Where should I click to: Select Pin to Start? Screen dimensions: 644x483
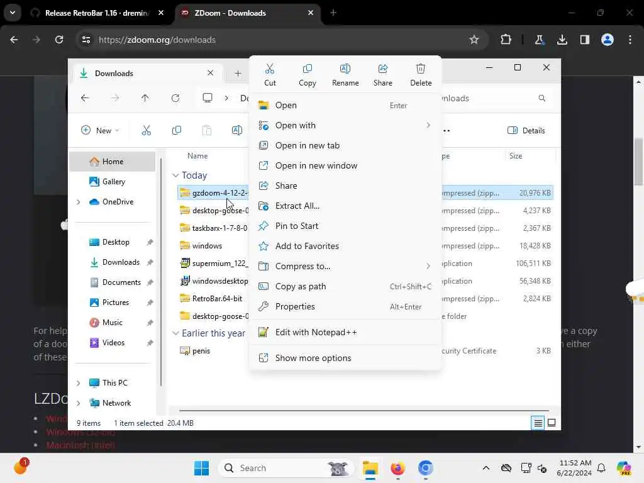click(x=345, y=226)
